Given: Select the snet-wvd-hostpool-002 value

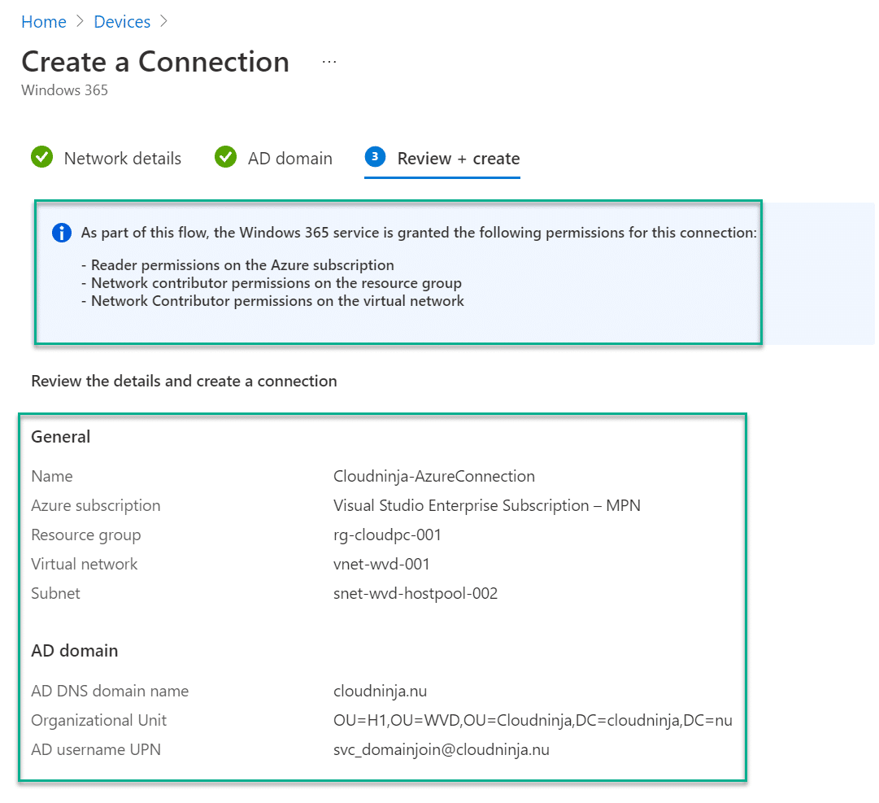Looking at the screenshot, I should [416, 593].
